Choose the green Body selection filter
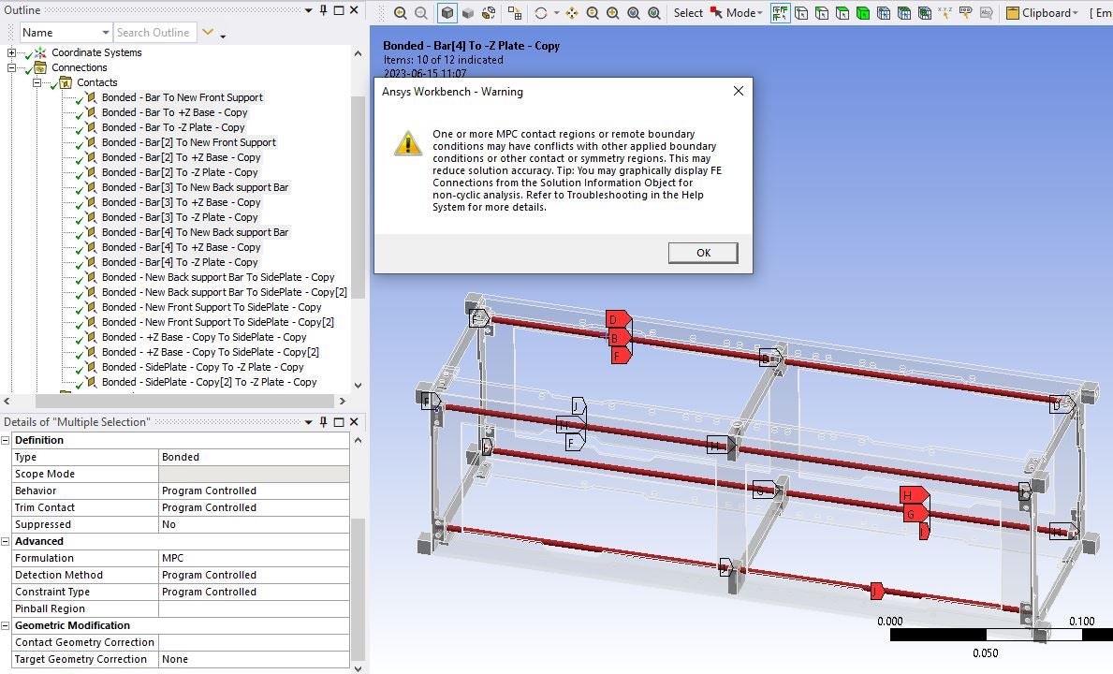This screenshot has width=1113, height=674. pyautogui.click(x=863, y=13)
